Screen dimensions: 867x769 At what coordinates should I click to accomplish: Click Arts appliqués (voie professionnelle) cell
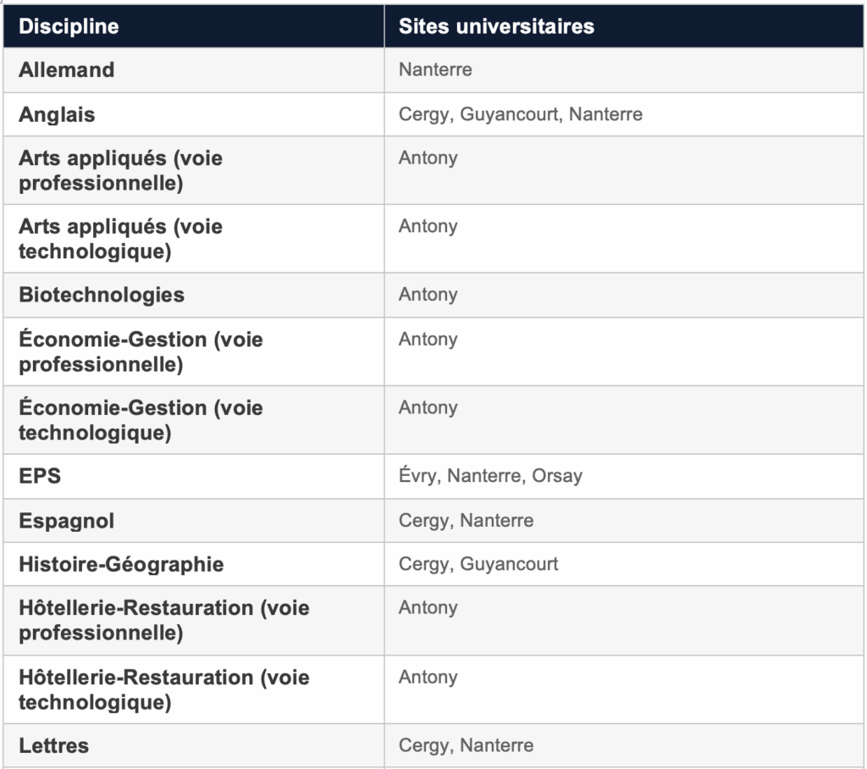[120, 170]
